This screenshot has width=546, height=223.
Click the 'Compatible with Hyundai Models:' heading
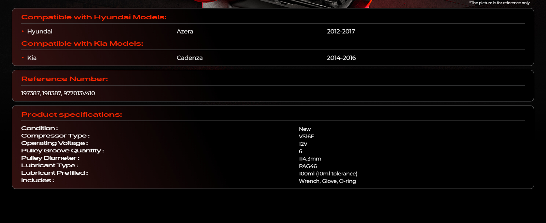pyautogui.click(x=94, y=17)
